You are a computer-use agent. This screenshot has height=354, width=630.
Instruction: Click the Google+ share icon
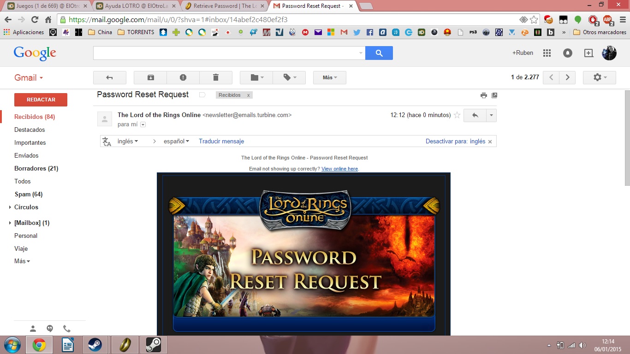pos(588,53)
